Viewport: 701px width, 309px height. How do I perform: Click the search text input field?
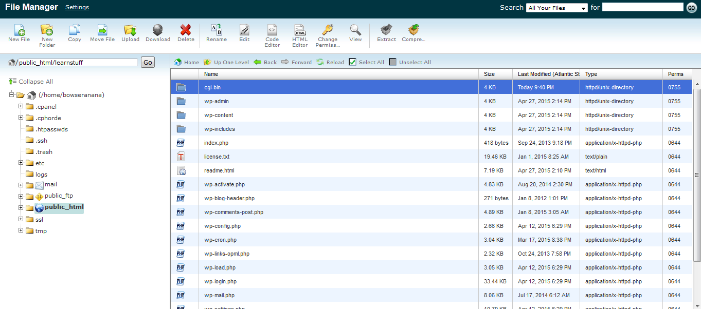coord(642,7)
